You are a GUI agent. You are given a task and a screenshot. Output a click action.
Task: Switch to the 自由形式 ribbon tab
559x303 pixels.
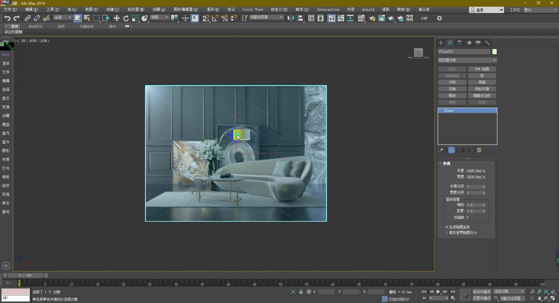coord(35,26)
